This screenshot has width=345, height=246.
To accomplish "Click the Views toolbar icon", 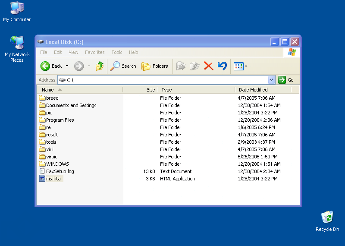I will [x=238, y=66].
